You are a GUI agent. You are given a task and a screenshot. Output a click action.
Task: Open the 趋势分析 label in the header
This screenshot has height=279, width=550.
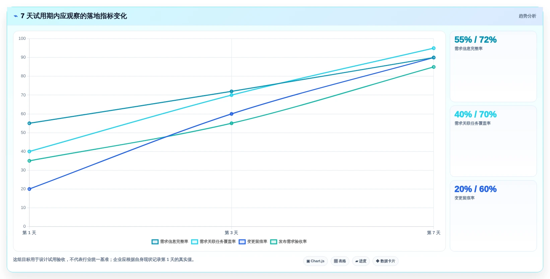527,16
